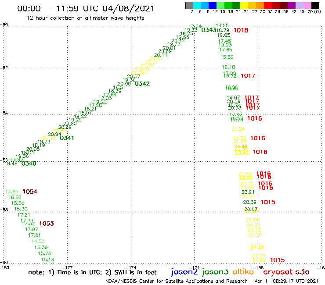
Task: Click the longitude axis label -180
Action: [x=4, y=268]
